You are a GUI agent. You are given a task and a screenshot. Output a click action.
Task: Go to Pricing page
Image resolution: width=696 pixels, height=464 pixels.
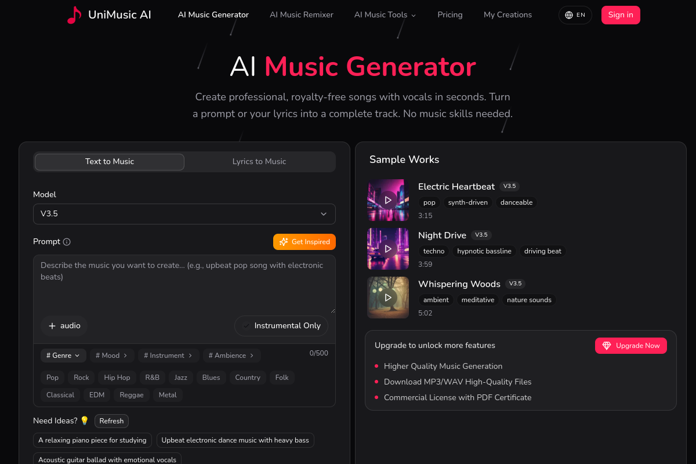tap(450, 15)
